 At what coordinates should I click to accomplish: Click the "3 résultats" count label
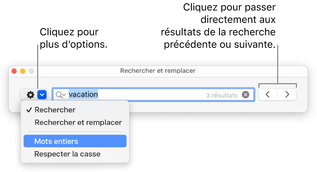point(222,96)
